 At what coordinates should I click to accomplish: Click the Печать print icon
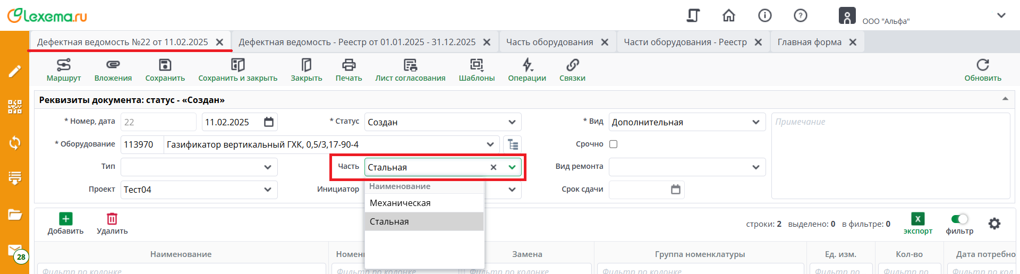click(349, 65)
